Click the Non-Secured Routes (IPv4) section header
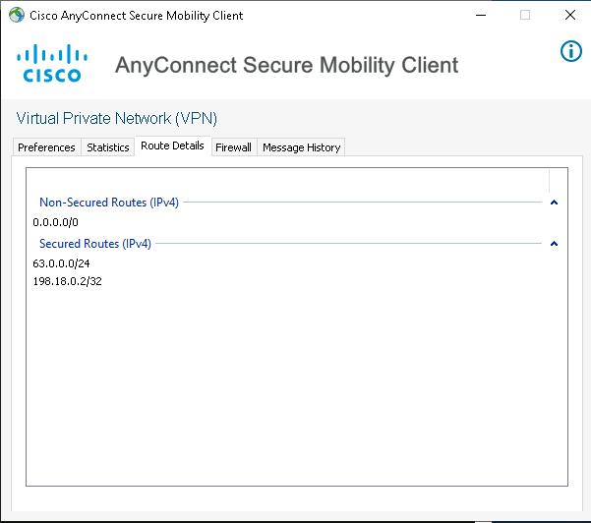The image size is (591, 523). (107, 203)
